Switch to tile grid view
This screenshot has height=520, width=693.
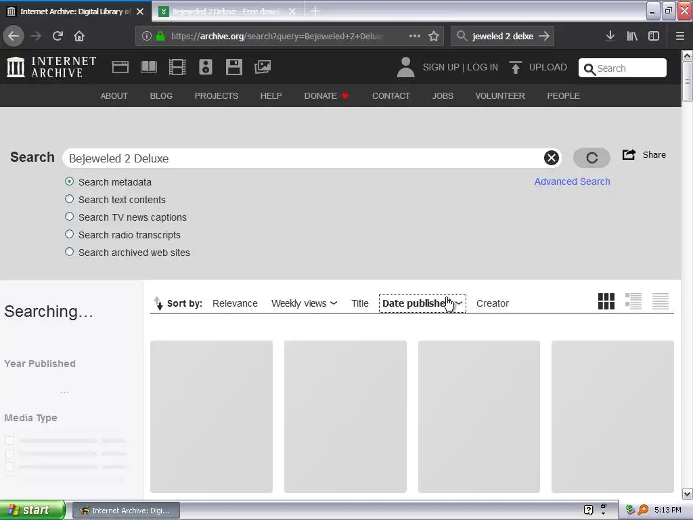click(x=606, y=301)
